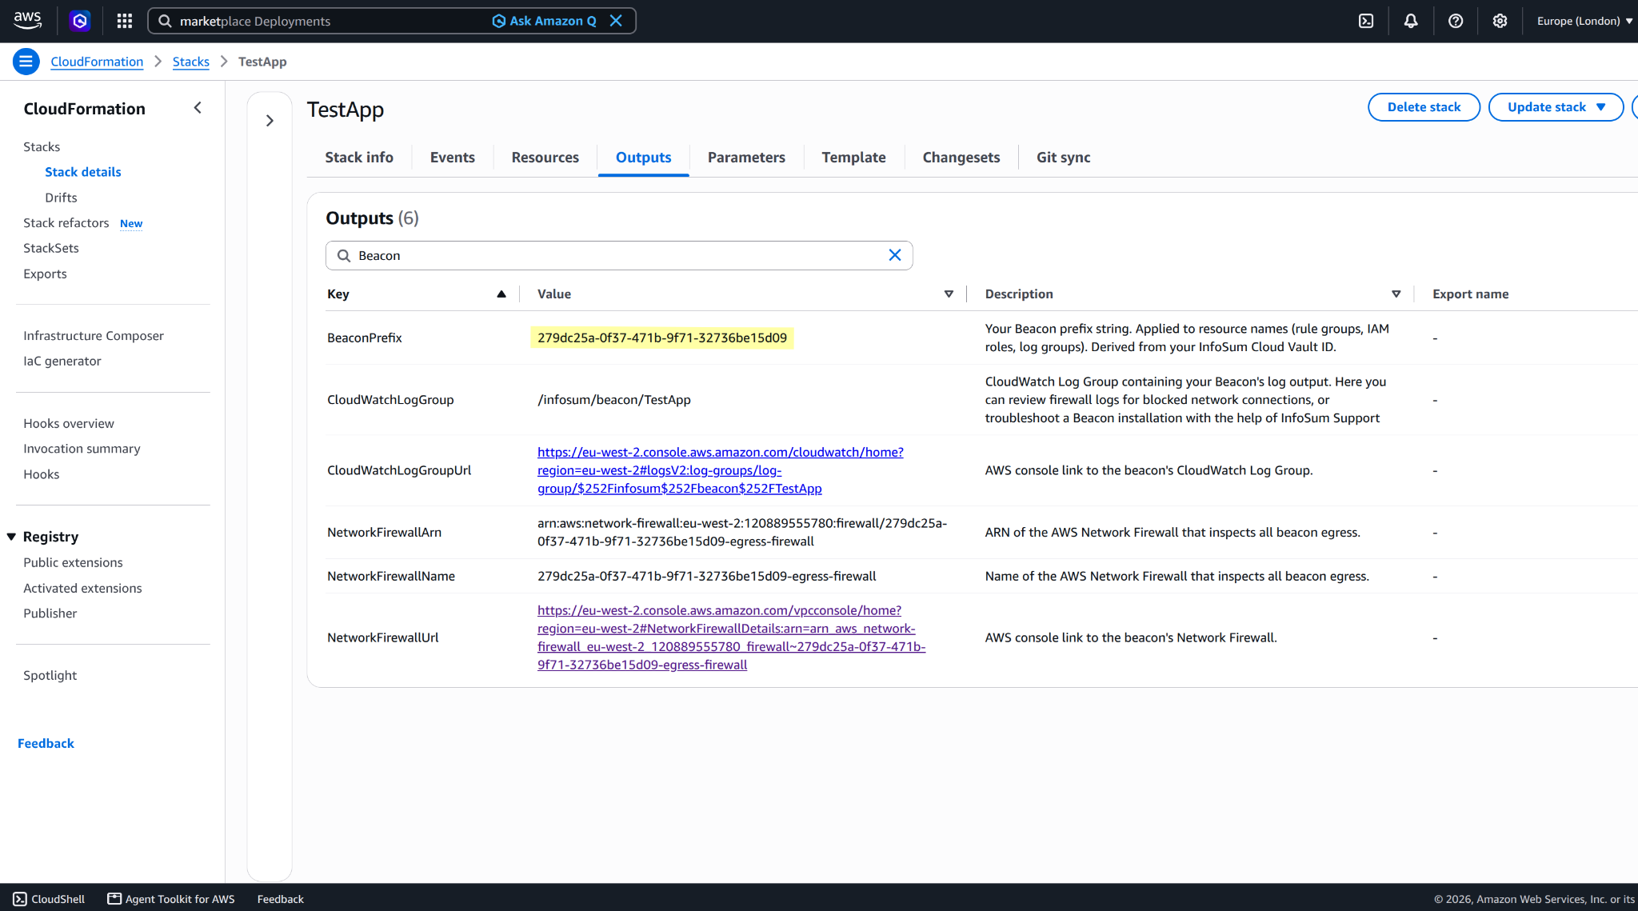The width and height of the screenshot is (1638, 911).
Task: Open Invocation summary
Action: point(82,449)
